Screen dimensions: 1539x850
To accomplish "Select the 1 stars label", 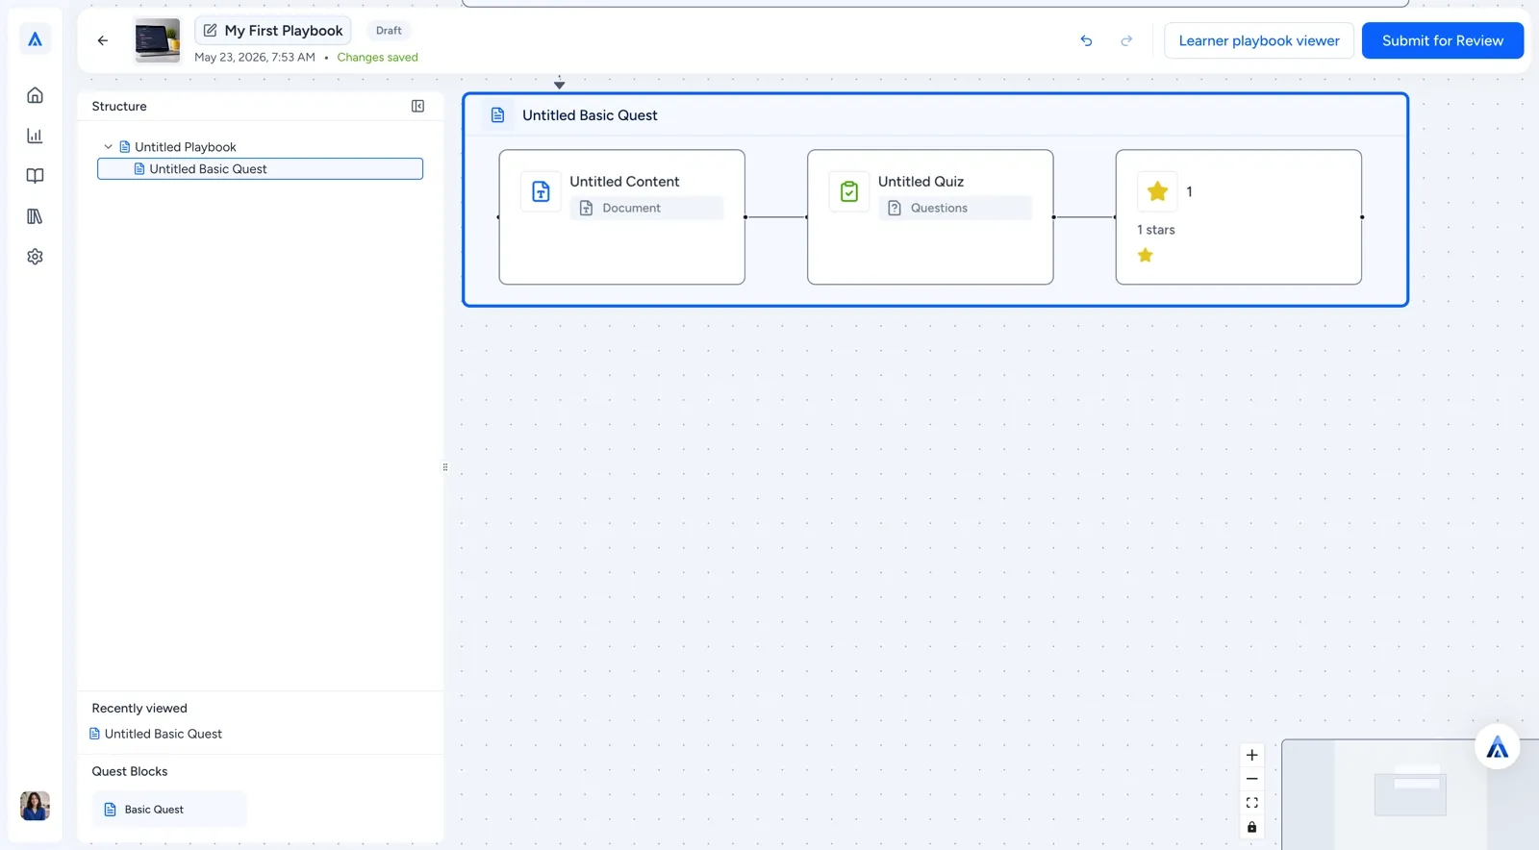I will [x=1156, y=230].
